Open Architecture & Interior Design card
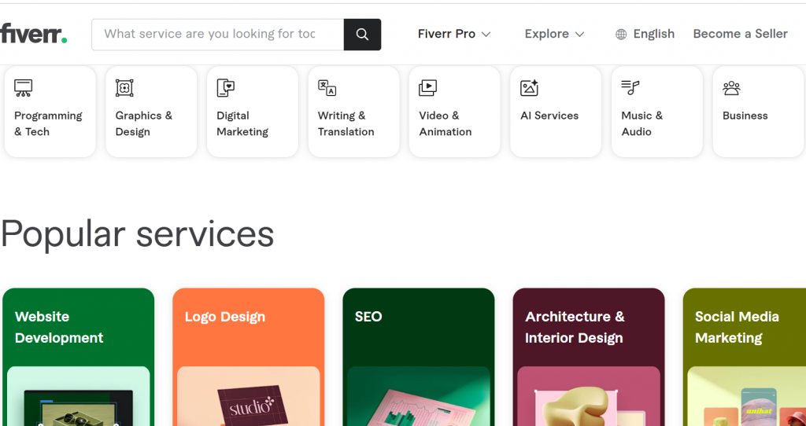 pos(589,357)
